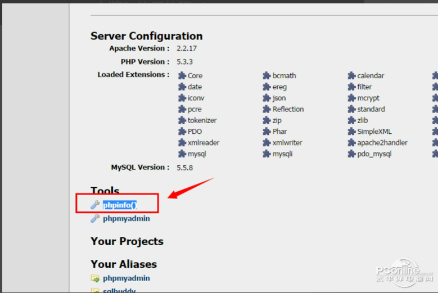Click the Loaded Extensions label

133,75
